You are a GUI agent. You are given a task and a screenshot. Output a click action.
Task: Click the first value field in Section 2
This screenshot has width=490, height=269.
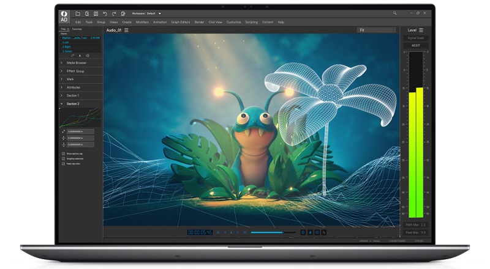(80, 131)
